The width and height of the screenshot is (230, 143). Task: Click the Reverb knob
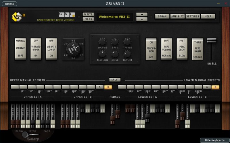[x=127, y=54]
